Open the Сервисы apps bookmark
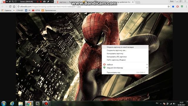Image resolution: width=188 pixels, height=106 pixels. point(6,10)
